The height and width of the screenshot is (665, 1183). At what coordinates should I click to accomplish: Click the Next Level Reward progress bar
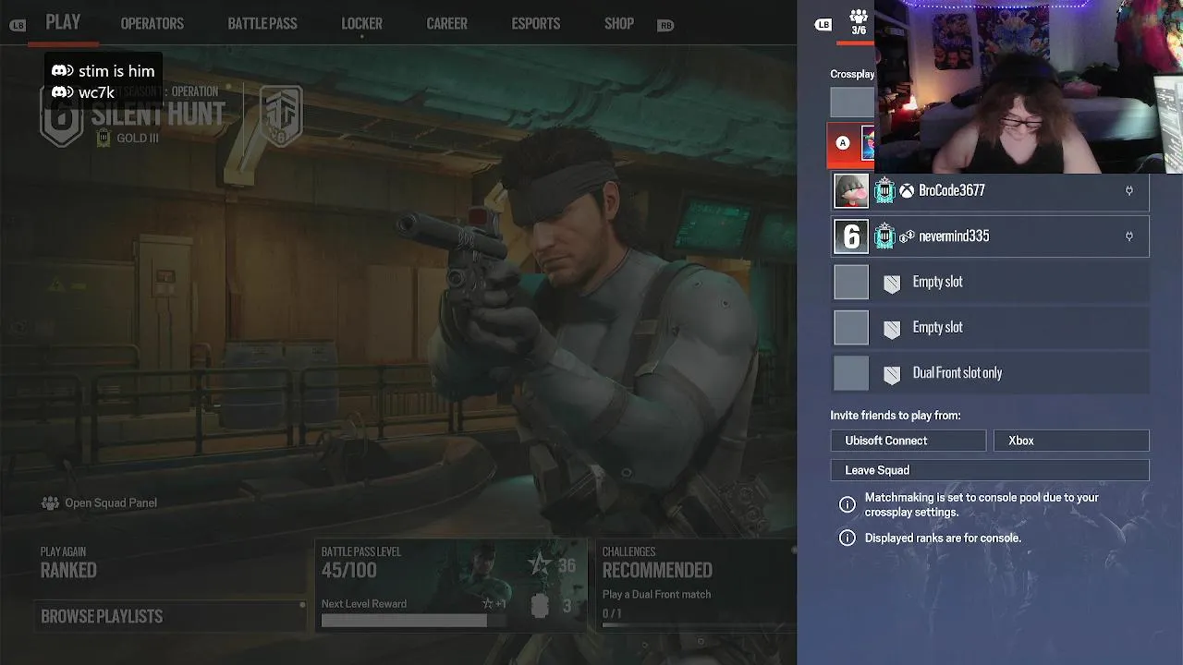pos(415,621)
